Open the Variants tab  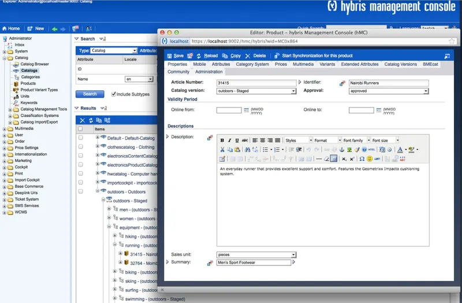[x=327, y=64]
